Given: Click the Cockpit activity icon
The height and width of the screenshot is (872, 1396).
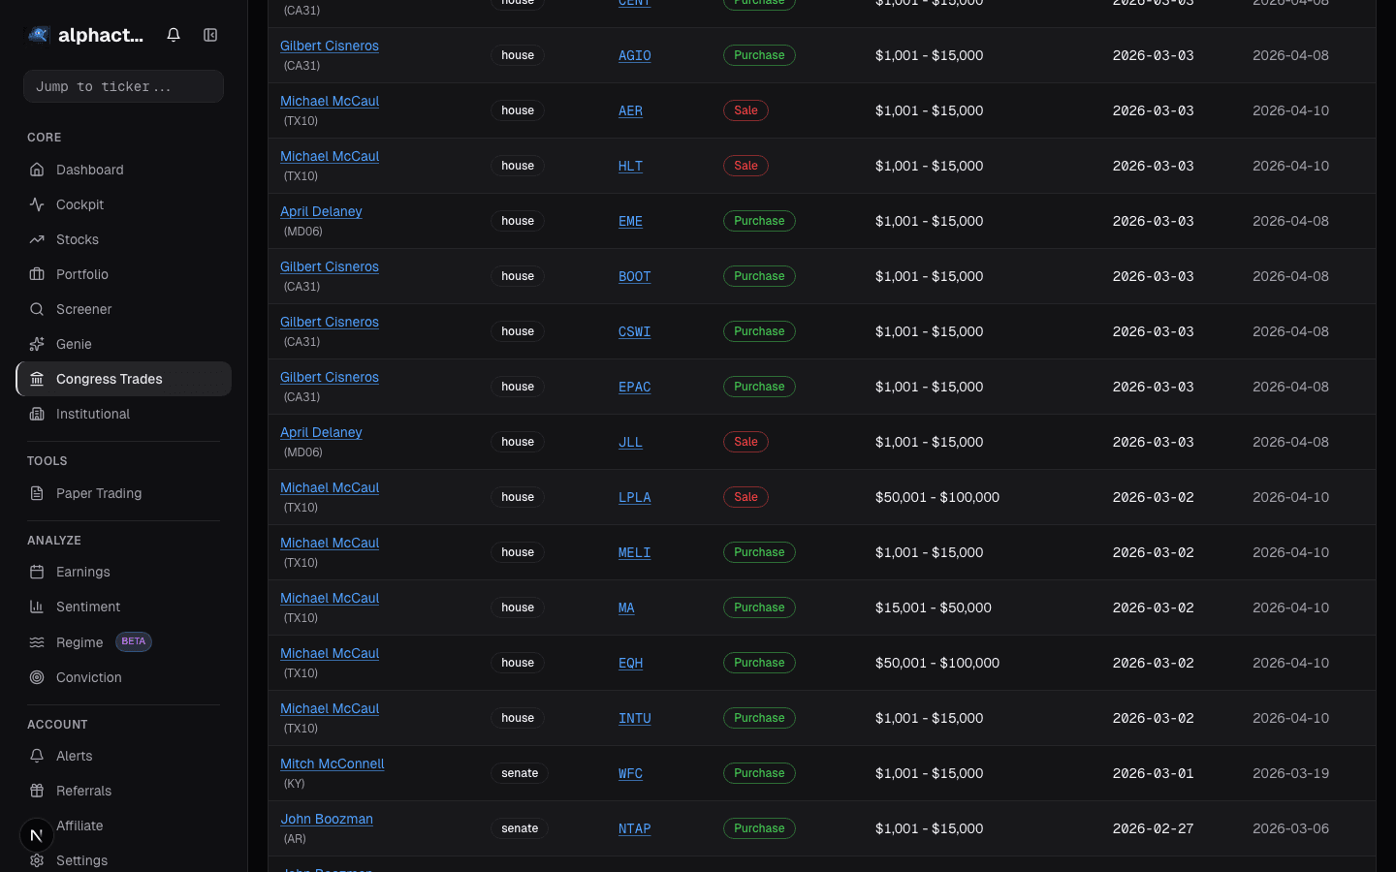Looking at the screenshot, I should coord(37,204).
